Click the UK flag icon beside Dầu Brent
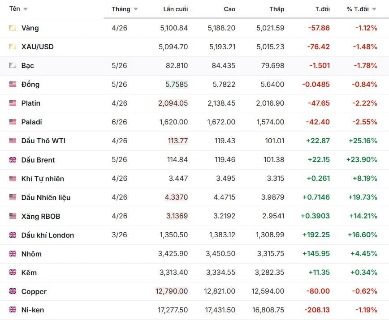This screenshot has width=389, height=320. tap(13, 160)
